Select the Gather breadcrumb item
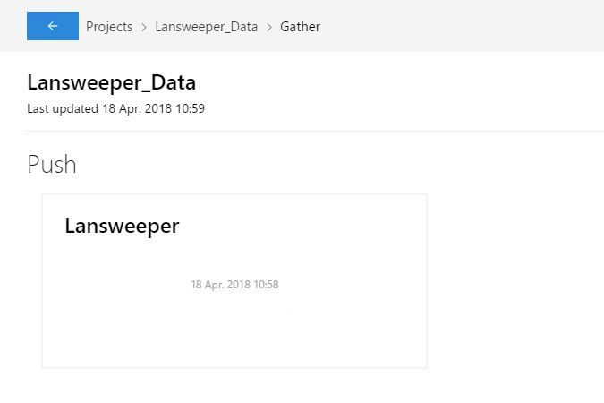The width and height of the screenshot is (604, 403). point(300,27)
